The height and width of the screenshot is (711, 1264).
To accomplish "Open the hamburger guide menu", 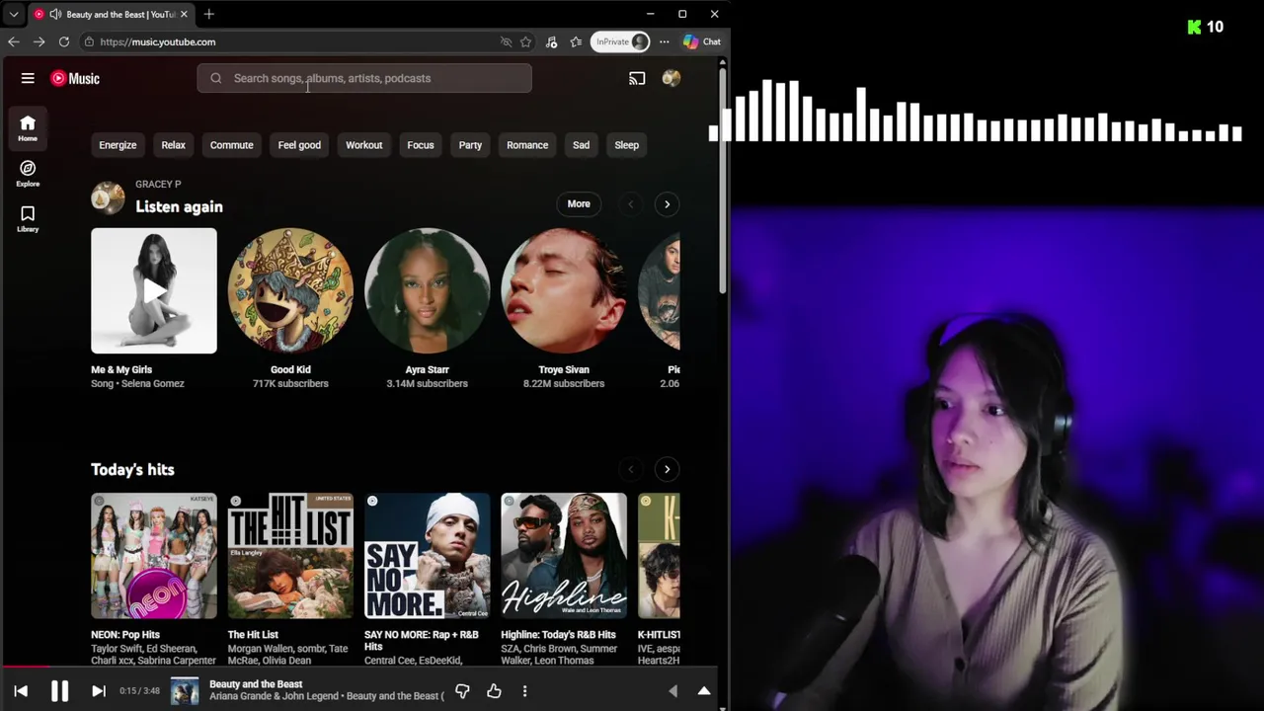I will (x=28, y=78).
